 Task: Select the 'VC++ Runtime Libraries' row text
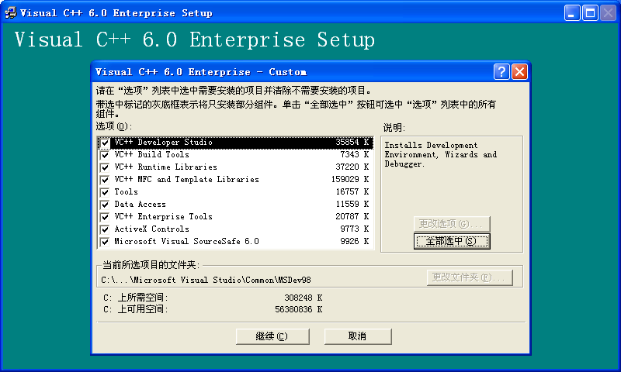pos(165,167)
